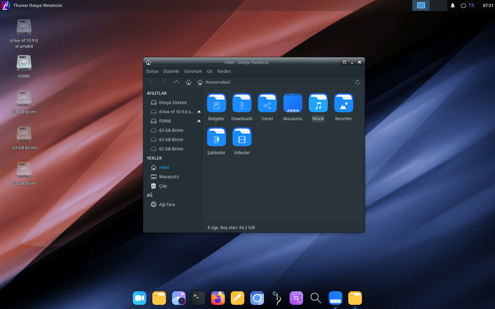The height and width of the screenshot is (309, 495).
Task: Open rebel home in the sidebar
Action: (x=173, y=167)
